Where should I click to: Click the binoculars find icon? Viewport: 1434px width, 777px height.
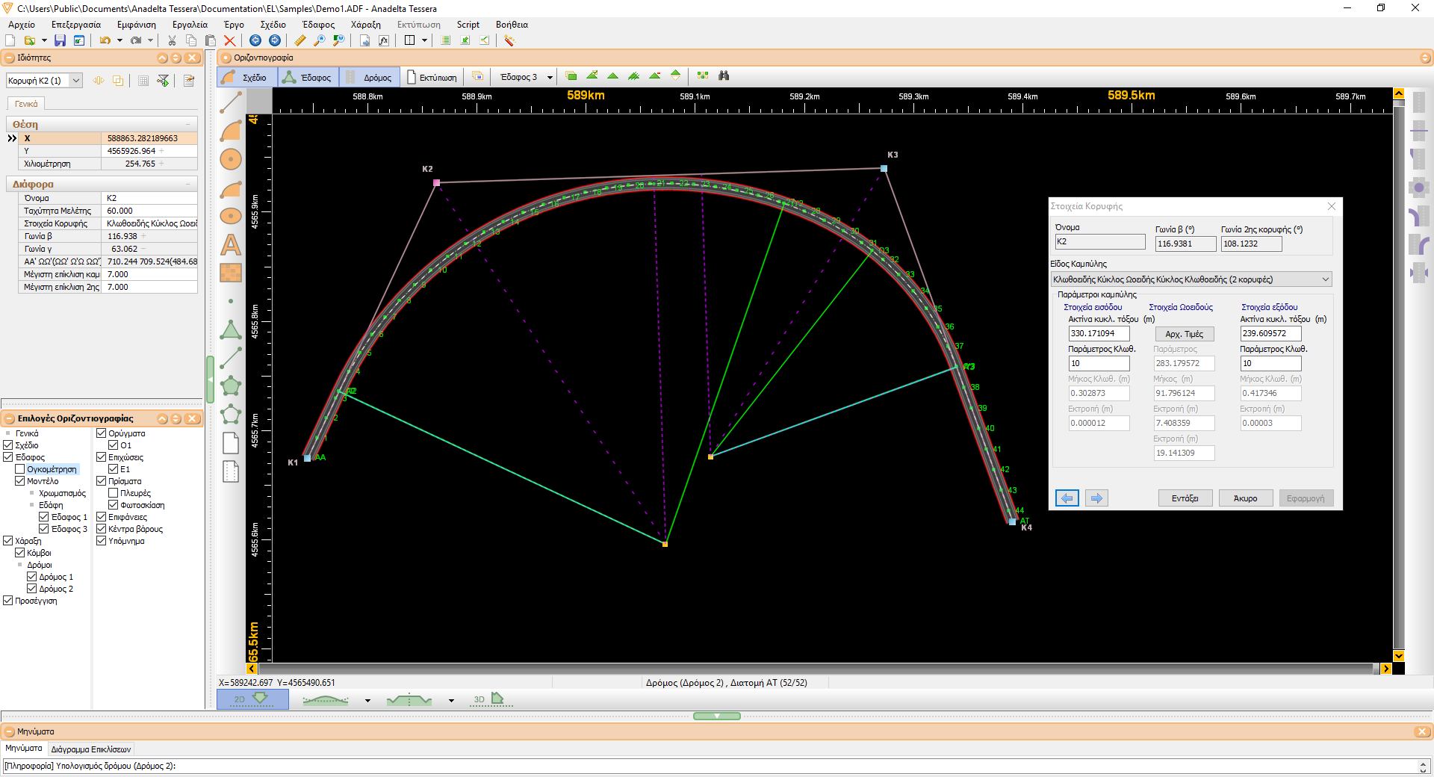click(x=723, y=76)
